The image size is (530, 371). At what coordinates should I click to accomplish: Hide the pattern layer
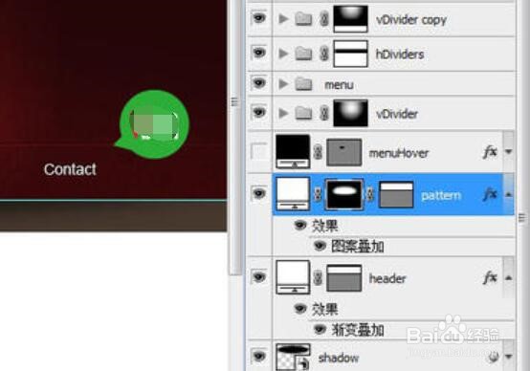pos(259,193)
